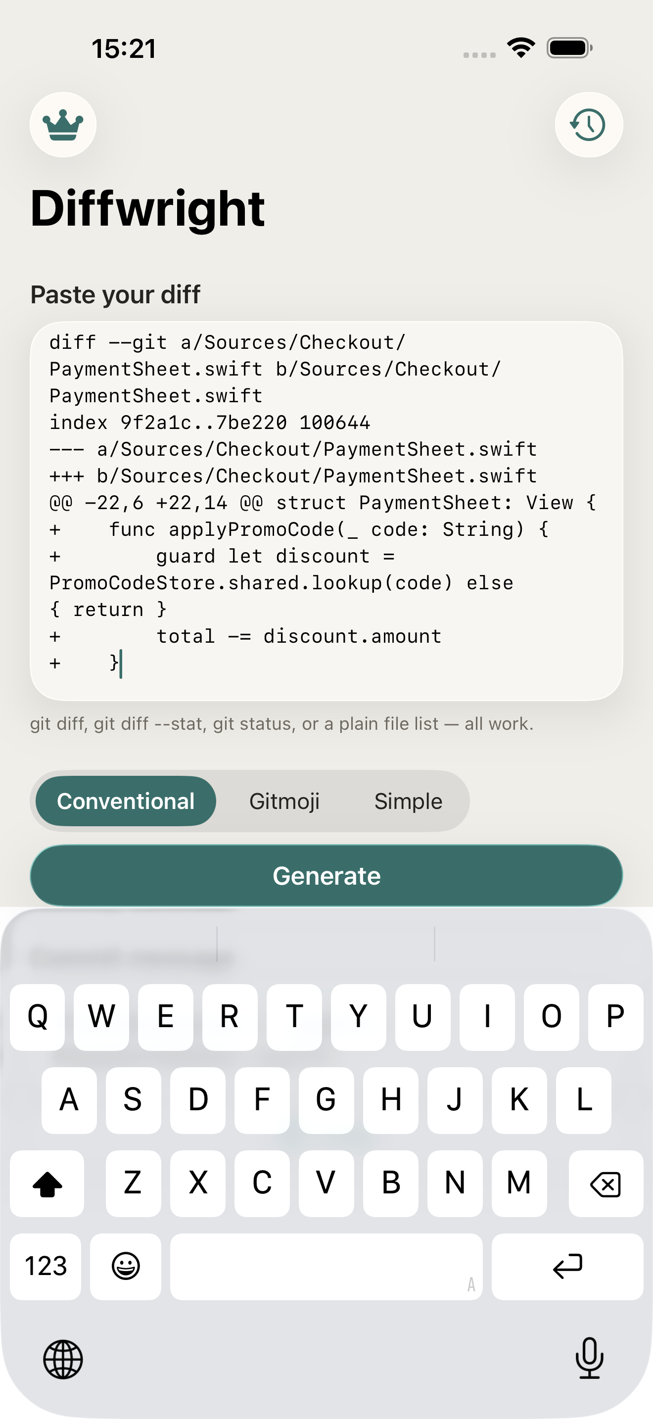This screenshot has height=1419, width=653.
Task: Tap the C key
Action: 262,1183
